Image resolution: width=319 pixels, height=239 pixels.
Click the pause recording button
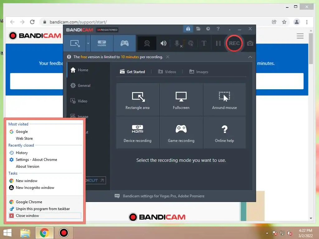[218, 43]
